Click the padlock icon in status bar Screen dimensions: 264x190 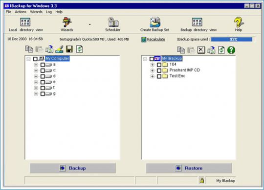pyautogui.click(x=202, y=180)
